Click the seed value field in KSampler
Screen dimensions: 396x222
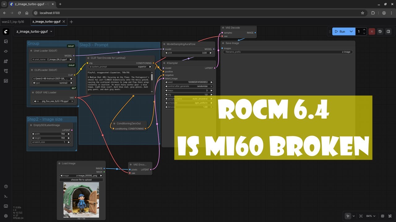pos(188,82)
